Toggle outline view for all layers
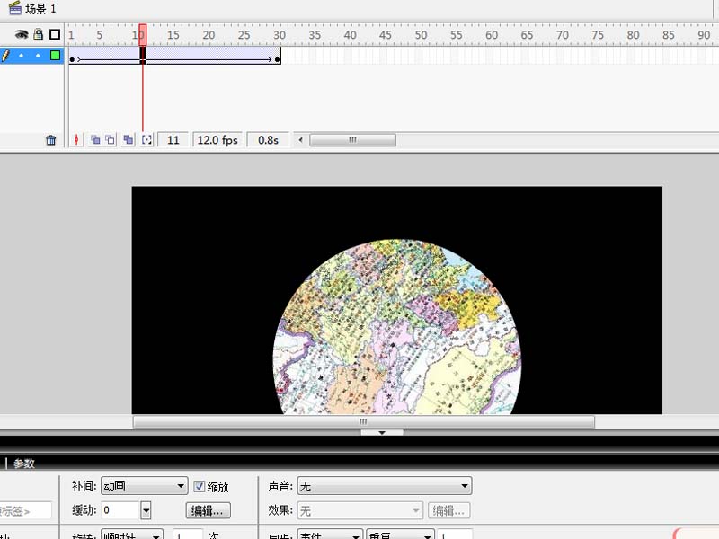 click(x=55, y=34)
